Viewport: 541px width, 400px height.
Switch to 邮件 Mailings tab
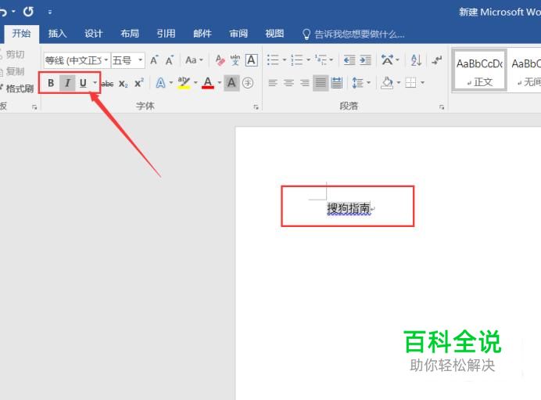click(202, 34)
